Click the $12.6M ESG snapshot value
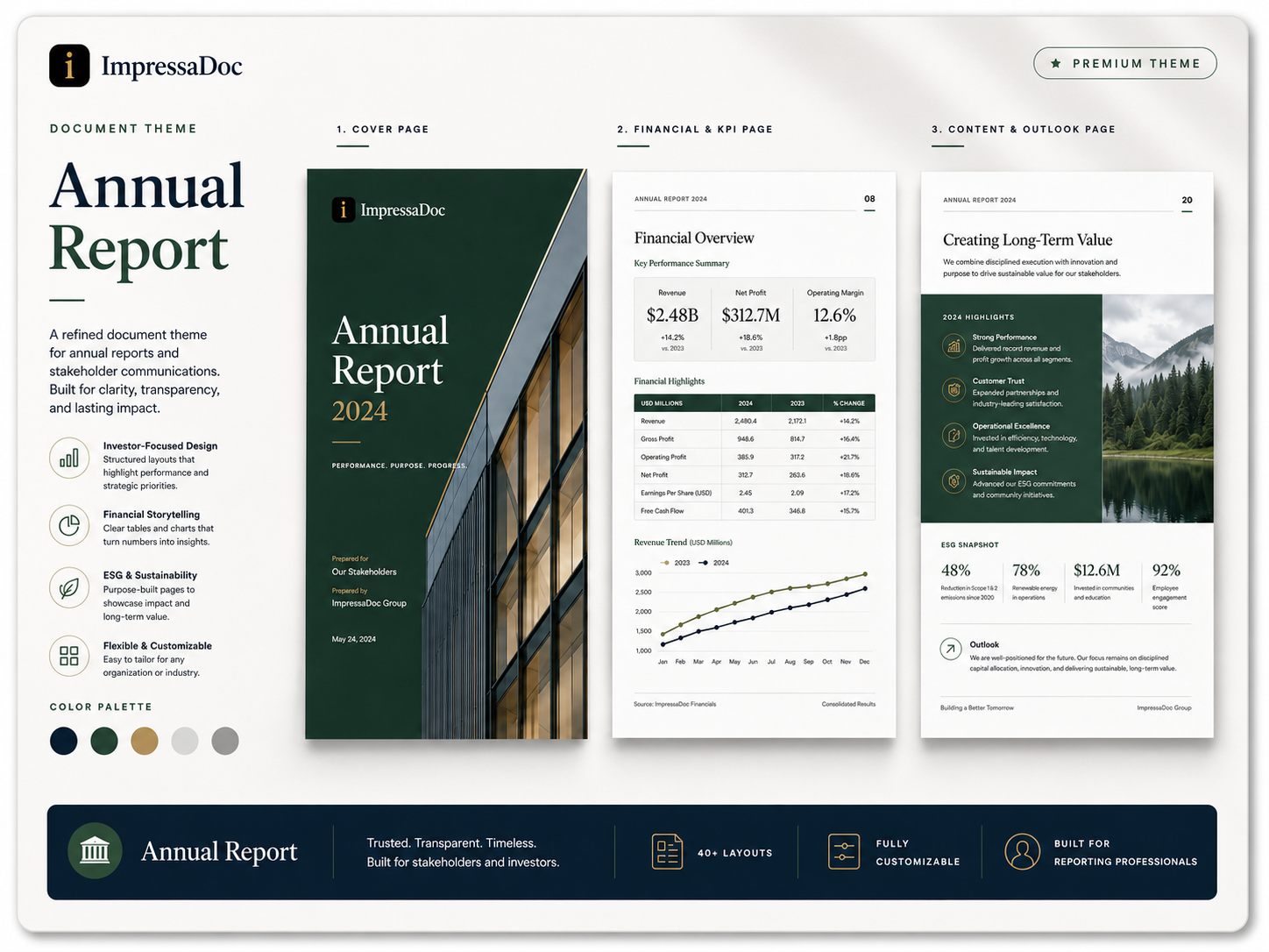Image resolution: width=1269 pixels, height=952 pixels. click(x=1097, y=571)
